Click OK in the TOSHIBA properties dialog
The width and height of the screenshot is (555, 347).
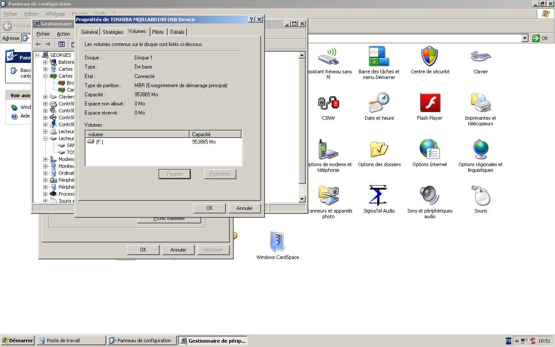coord(209,208)
